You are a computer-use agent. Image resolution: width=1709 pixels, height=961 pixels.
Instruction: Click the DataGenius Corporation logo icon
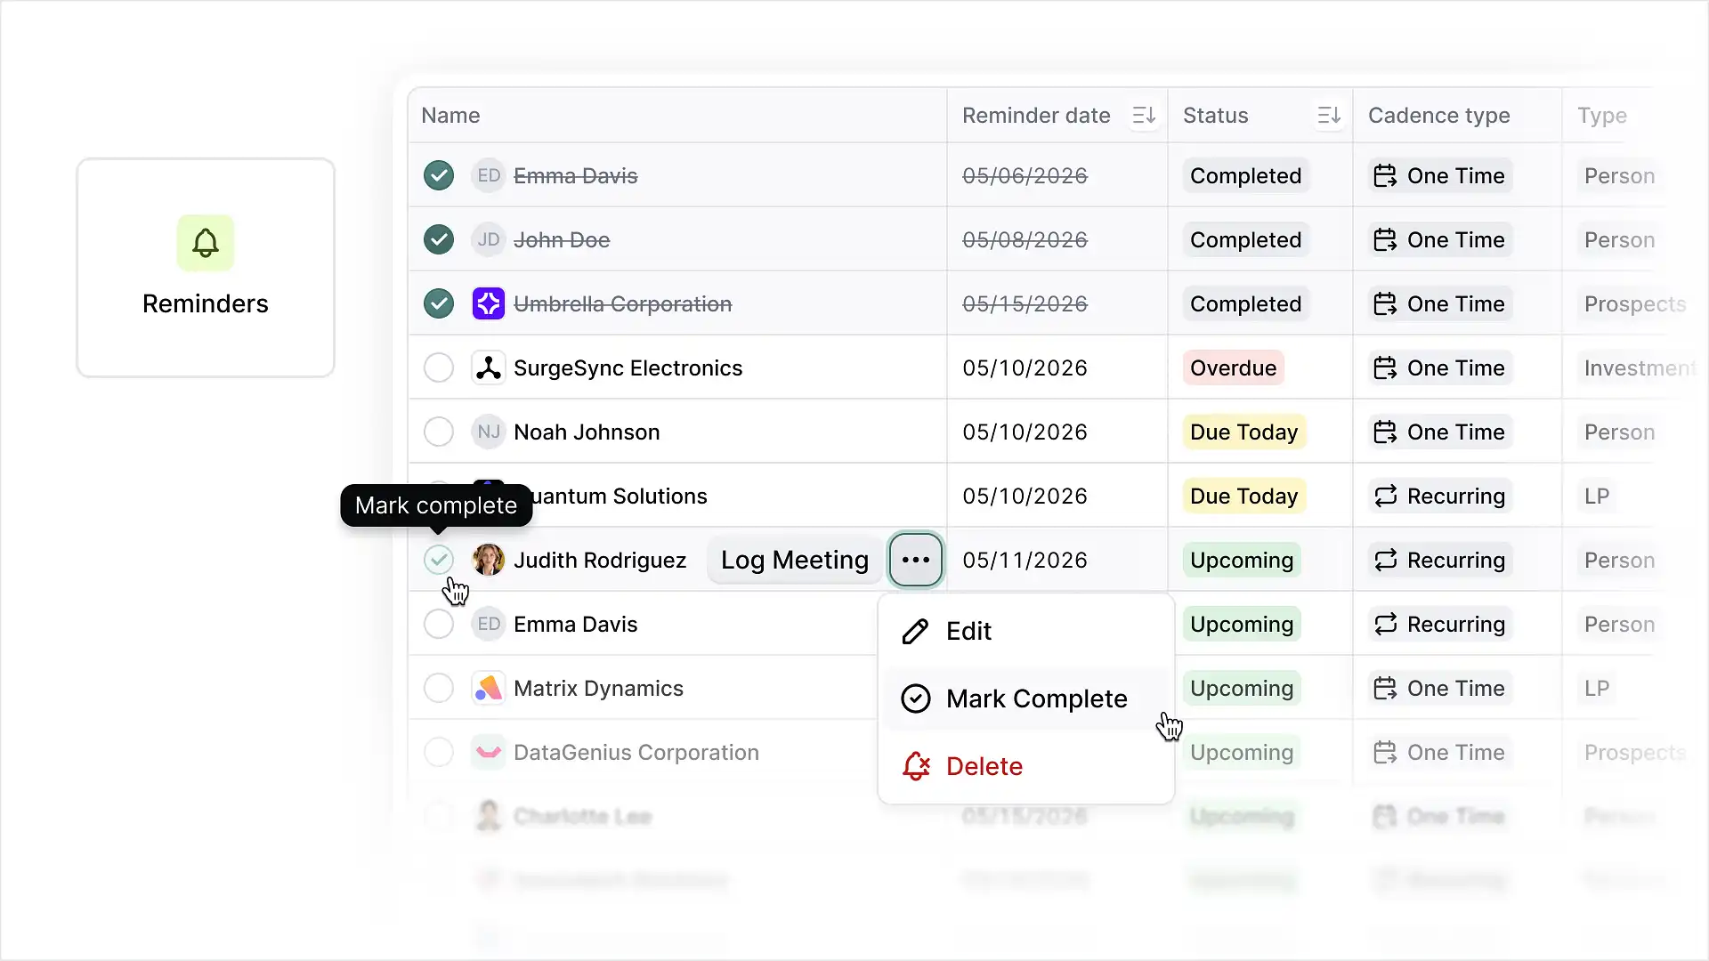489,752
